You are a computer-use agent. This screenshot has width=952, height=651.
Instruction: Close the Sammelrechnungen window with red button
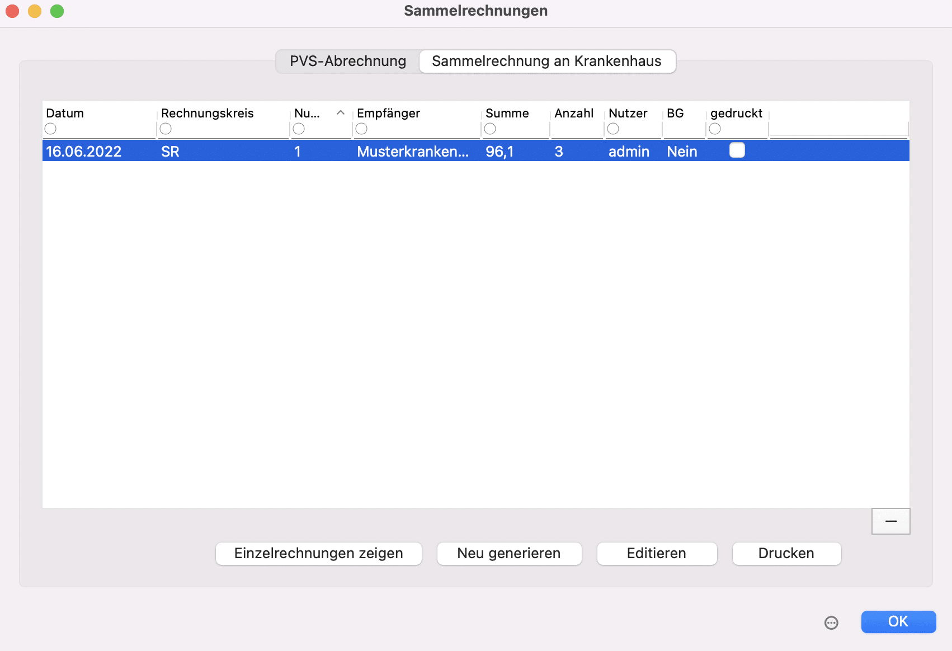point(12,11)
